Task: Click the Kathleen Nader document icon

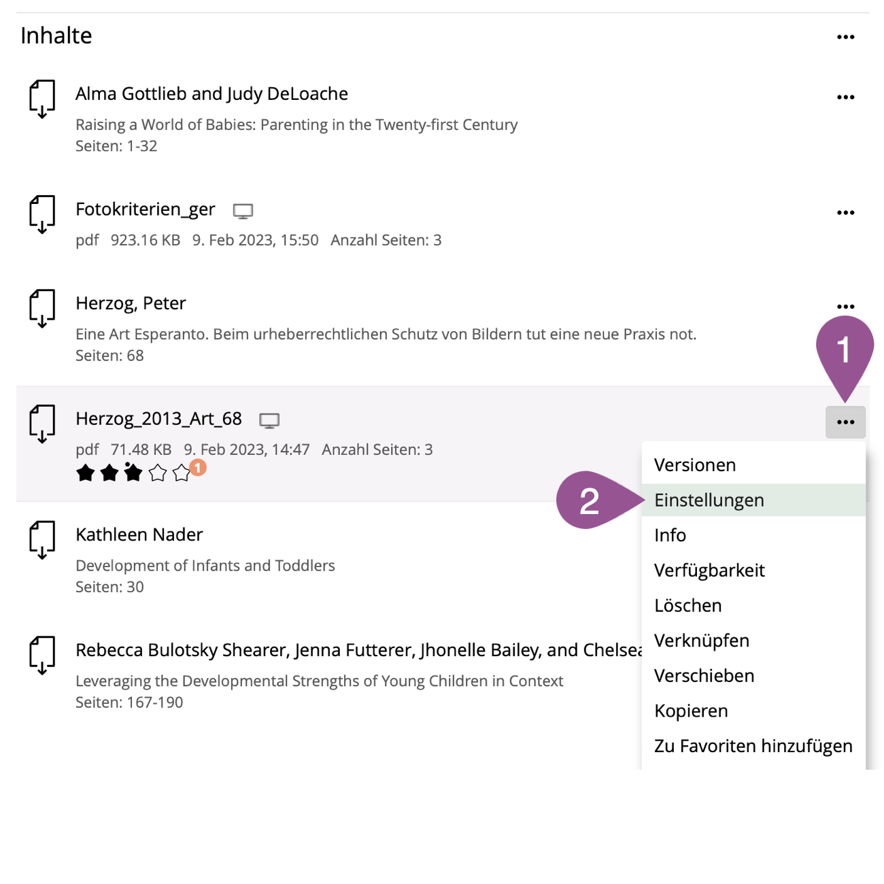Action: click(42, 540)
